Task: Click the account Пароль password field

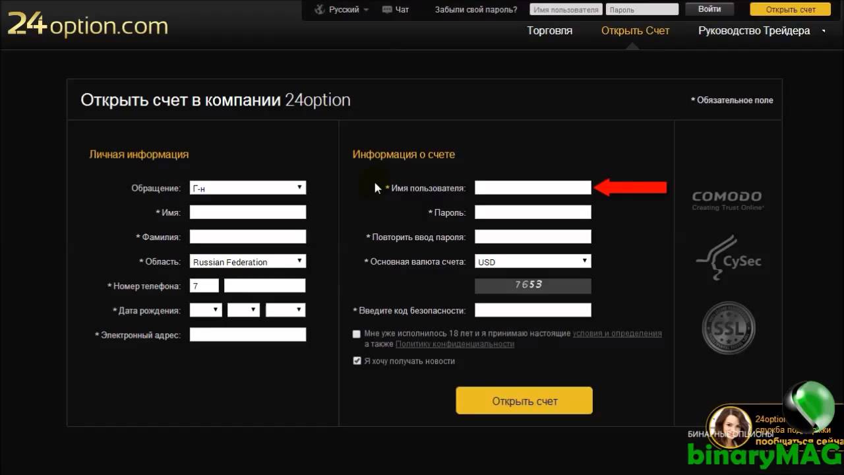Action: pyautogui.click(x=533, y=212)
